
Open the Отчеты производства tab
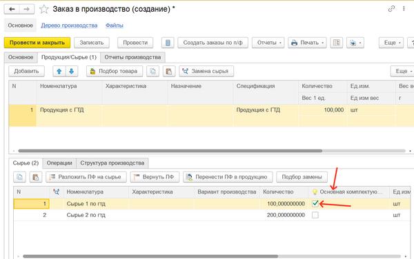pyautogui.click(x=132, y=57)
